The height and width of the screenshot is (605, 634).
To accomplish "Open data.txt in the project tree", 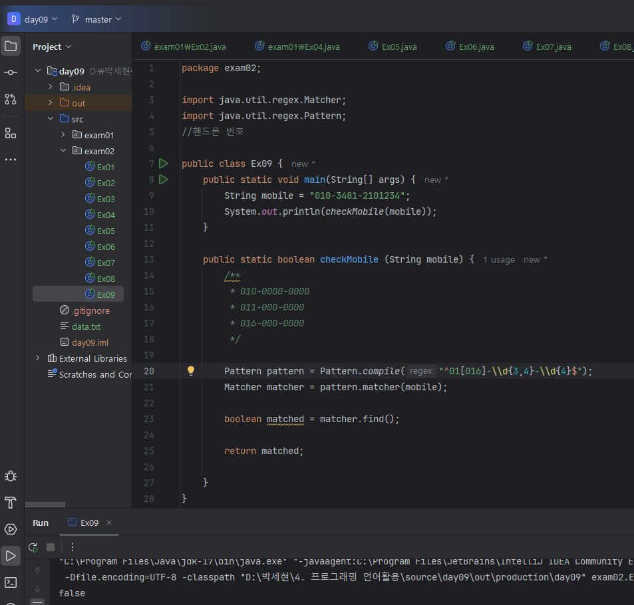I will click(86, 326).
